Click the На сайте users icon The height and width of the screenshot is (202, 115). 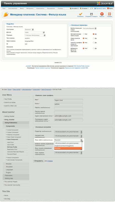[x=70, y=8]
